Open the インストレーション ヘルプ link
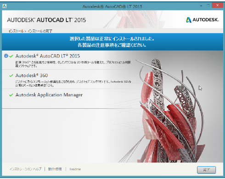Viewport: 225px width, 179px height. point(25,169)
